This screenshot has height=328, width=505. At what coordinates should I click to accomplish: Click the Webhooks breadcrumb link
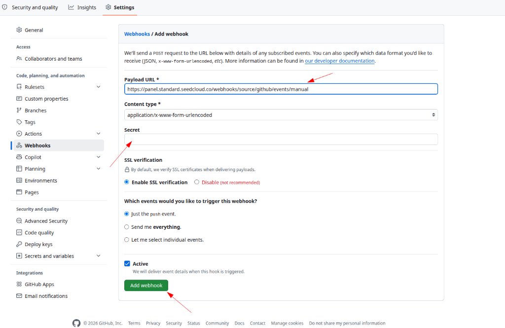pos(137,34)
